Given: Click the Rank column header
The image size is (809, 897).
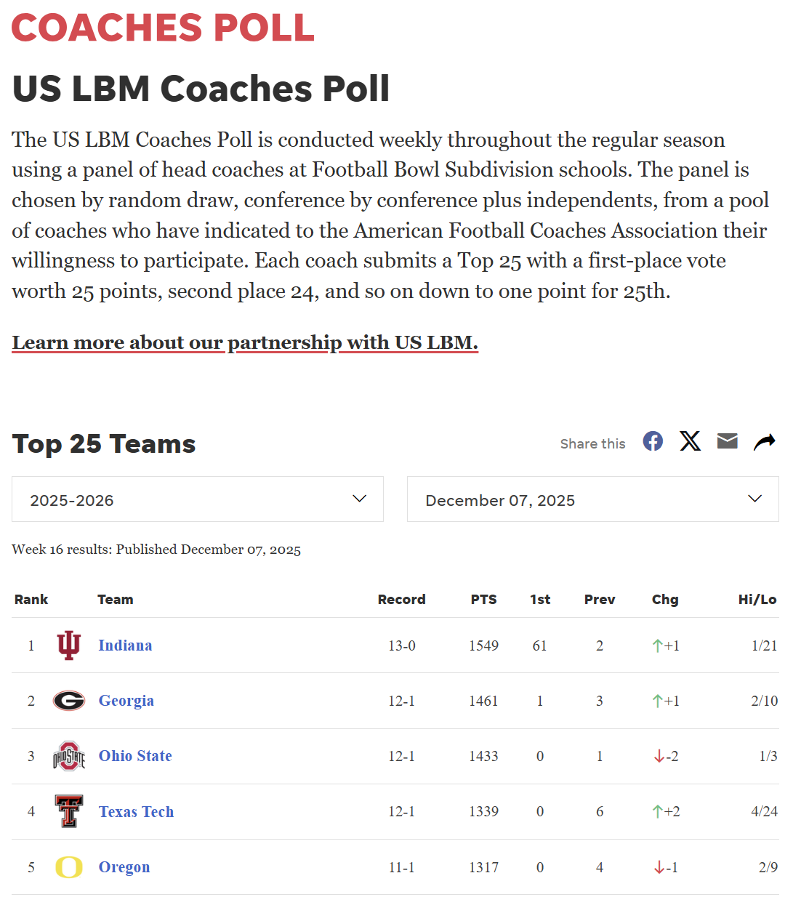Looking at the screenshot, I should pos(31,600).
